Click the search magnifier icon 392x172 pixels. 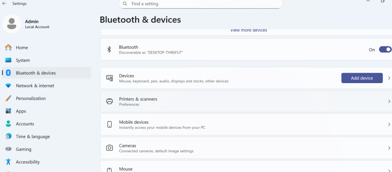click(x=125, y=4)
